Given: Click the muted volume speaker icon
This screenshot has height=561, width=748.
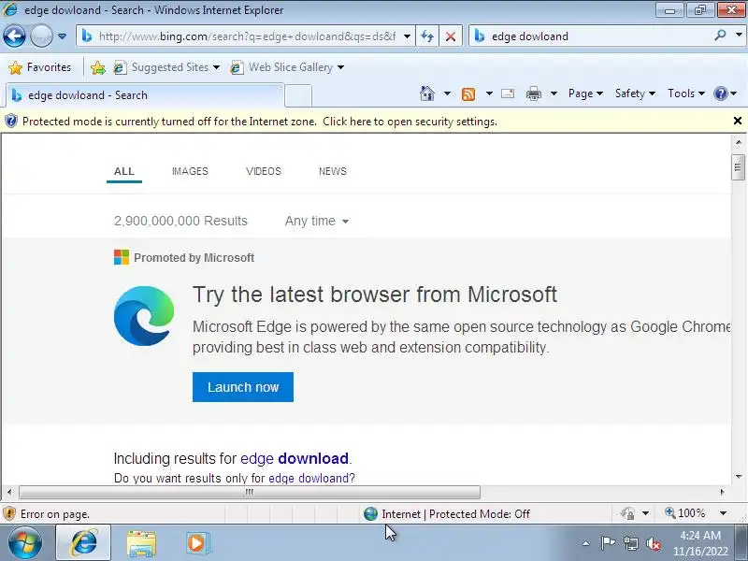Looking at the screenshot, I should pyautogui.click(x=653, y=543).
